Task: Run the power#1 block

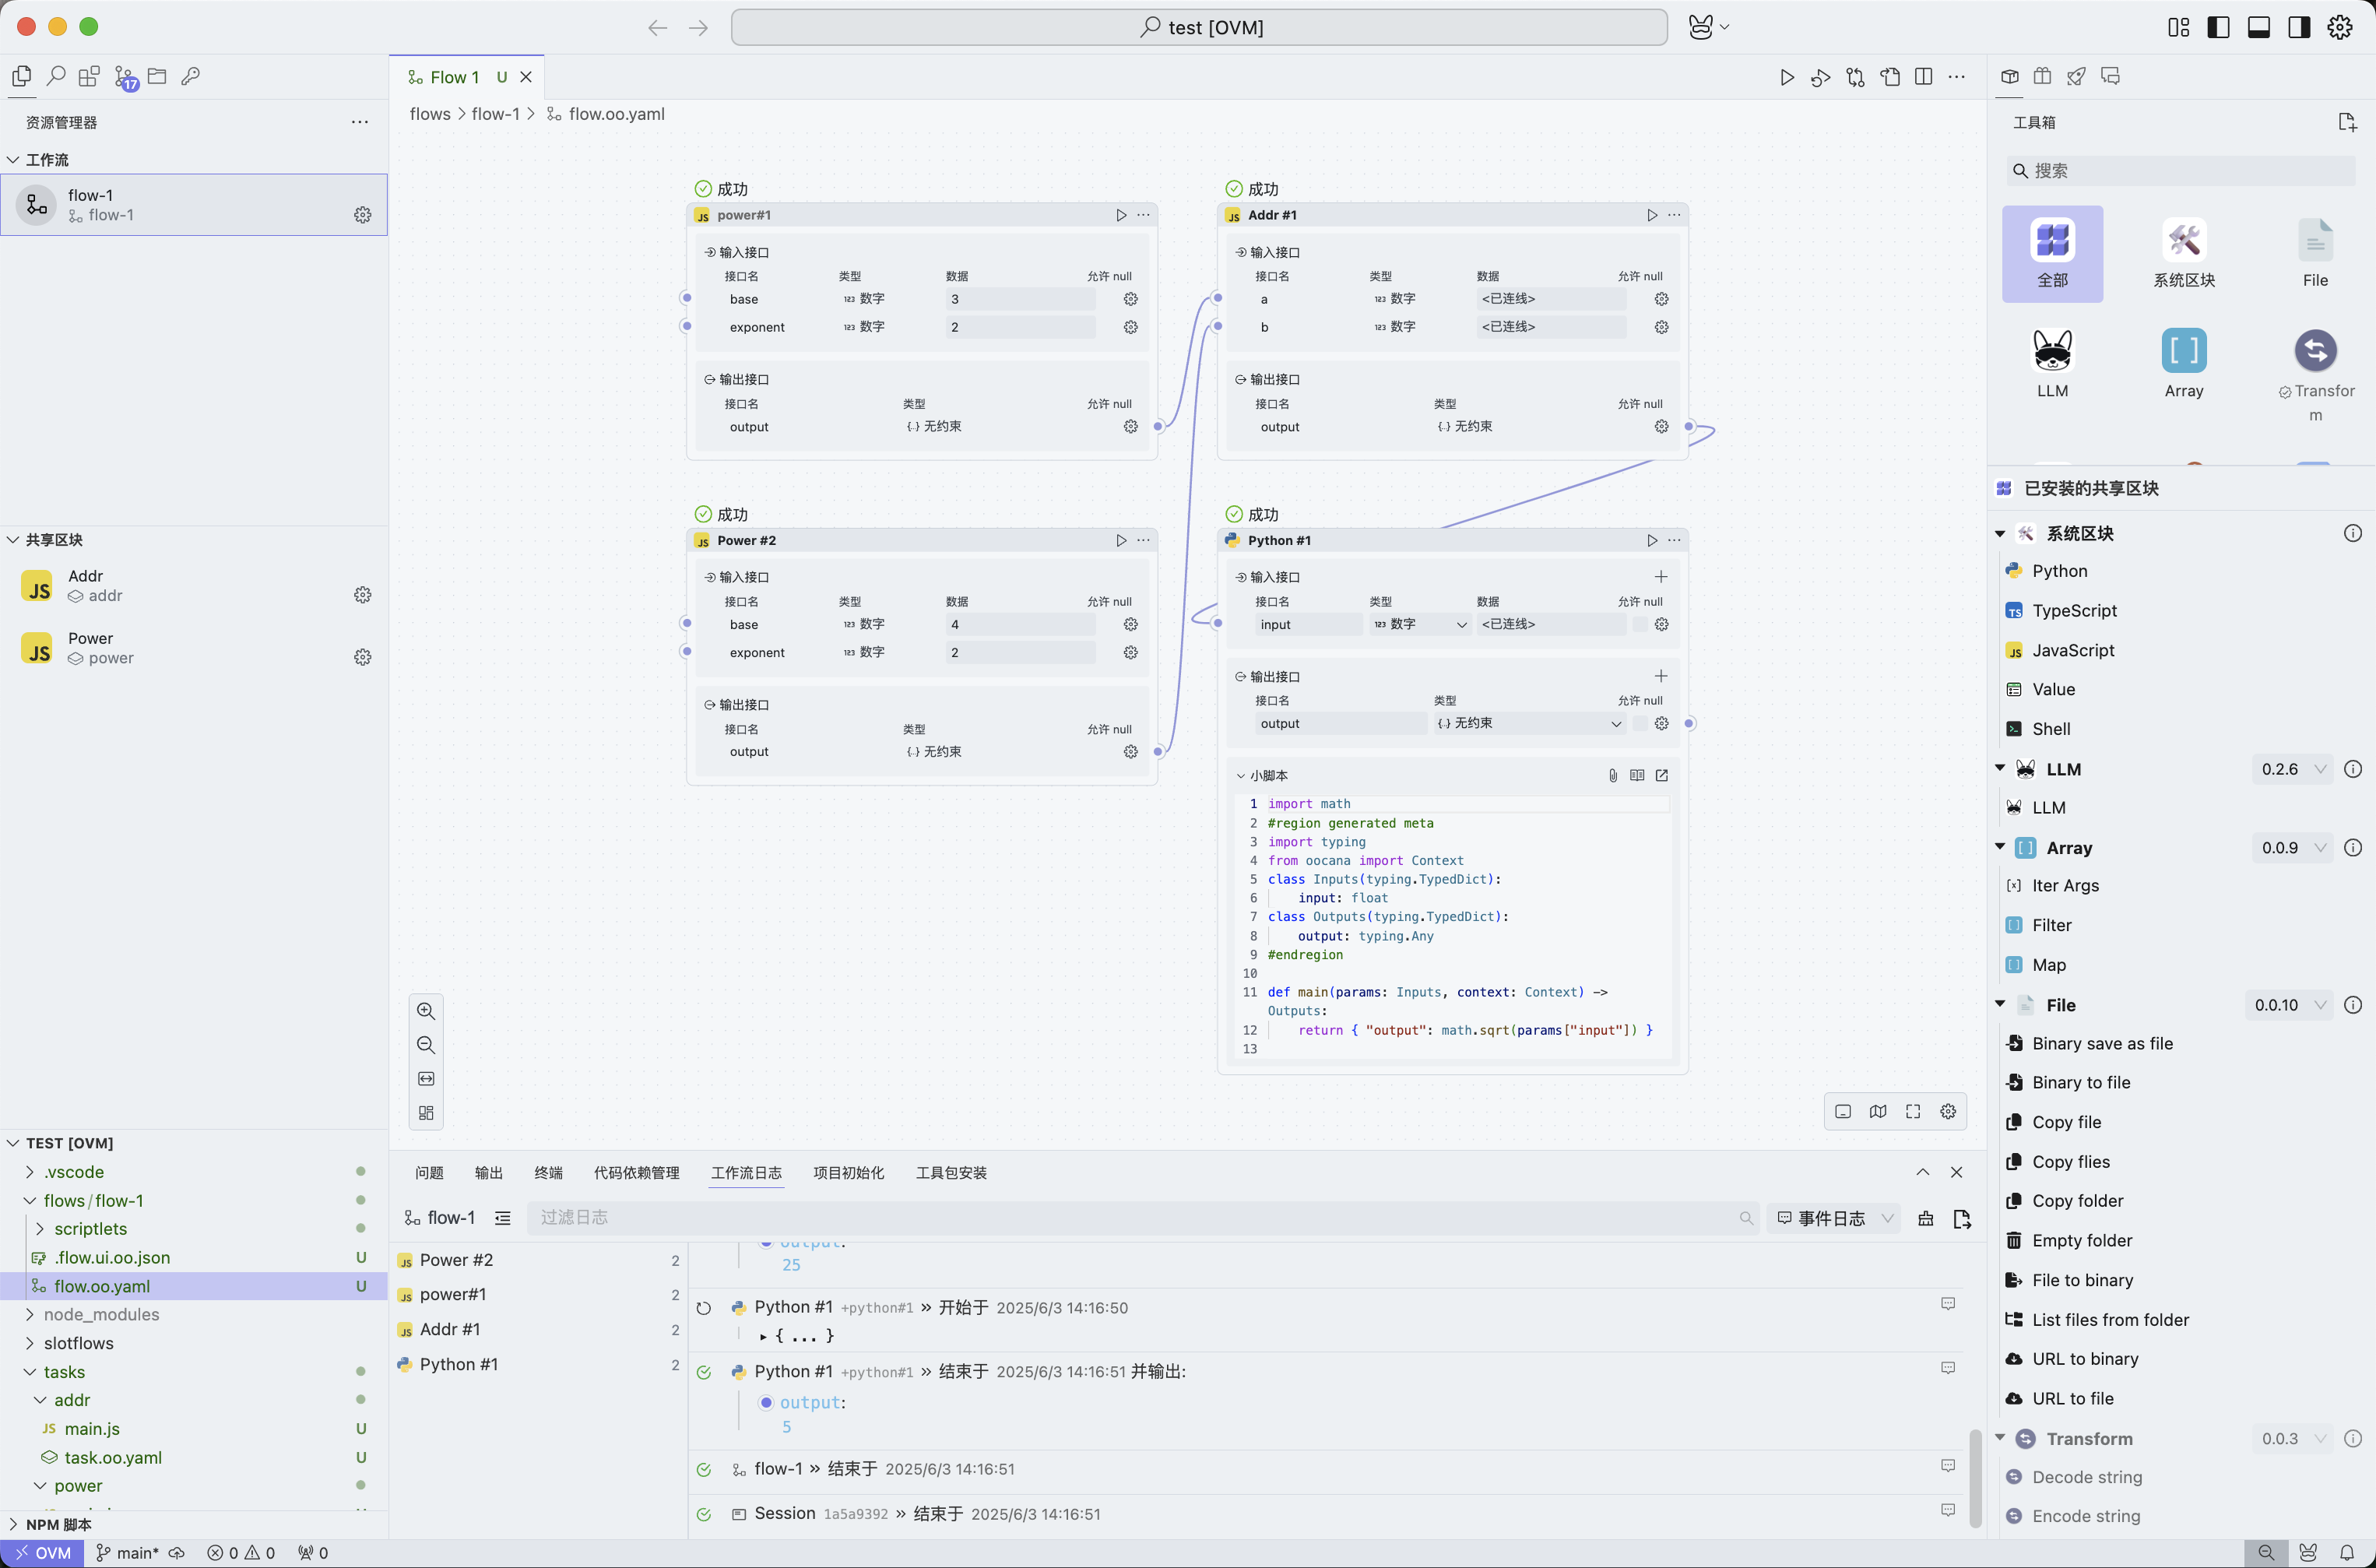Action: (1121, 215)
